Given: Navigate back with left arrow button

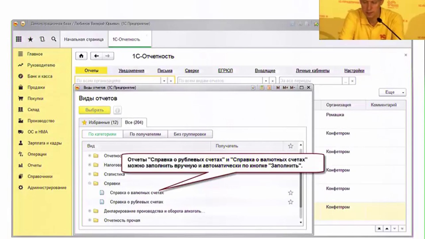Looking at the screenshot, I should point(96,56).
